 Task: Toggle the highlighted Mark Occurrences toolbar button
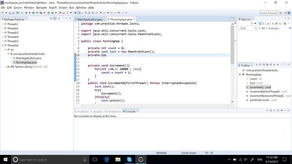coord(79,13)
